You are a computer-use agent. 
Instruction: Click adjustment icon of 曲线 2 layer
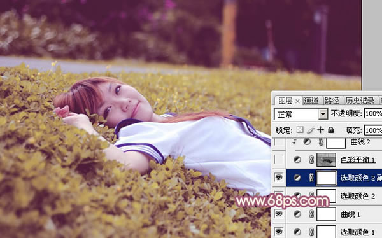click(307, 142)
